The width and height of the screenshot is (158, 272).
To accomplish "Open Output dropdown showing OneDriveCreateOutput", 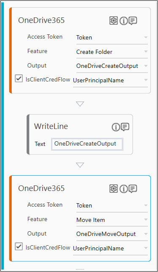I will click(x=112, y=66).
